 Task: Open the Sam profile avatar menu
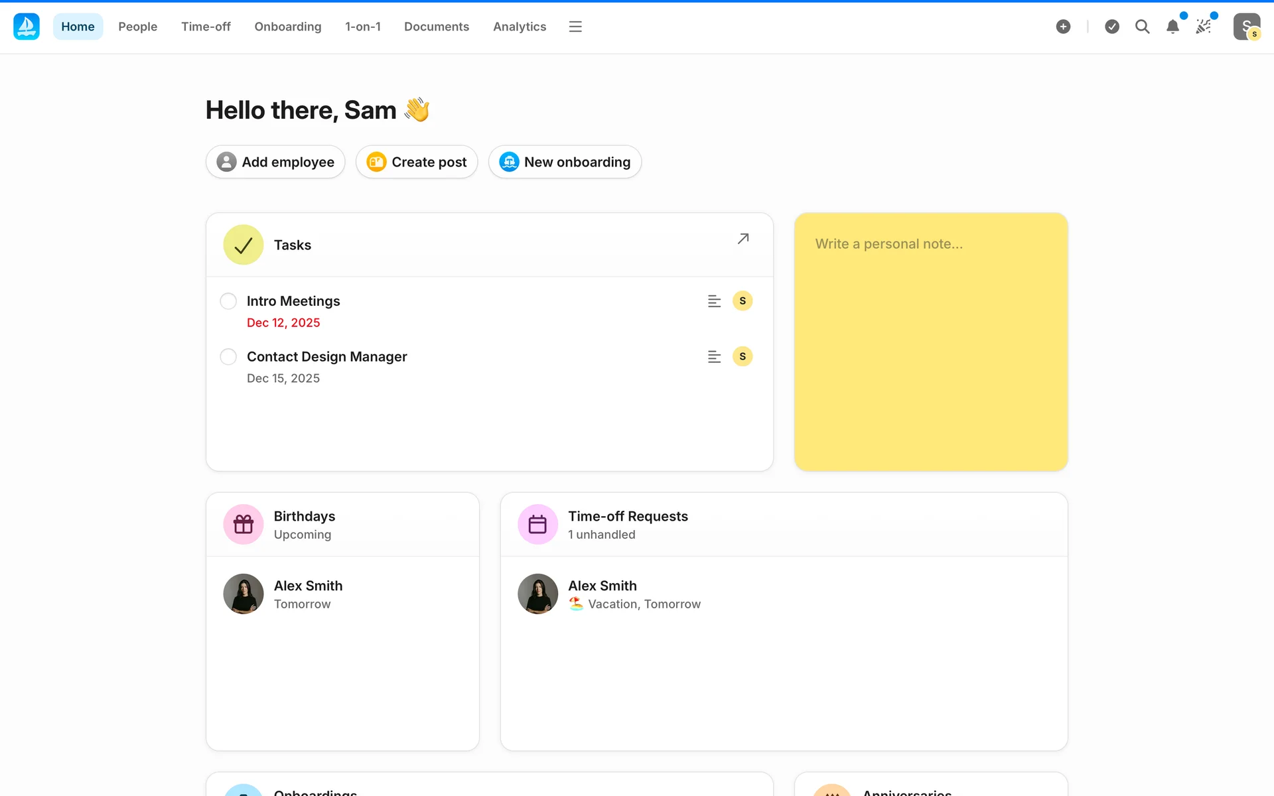coord(1246,27)
